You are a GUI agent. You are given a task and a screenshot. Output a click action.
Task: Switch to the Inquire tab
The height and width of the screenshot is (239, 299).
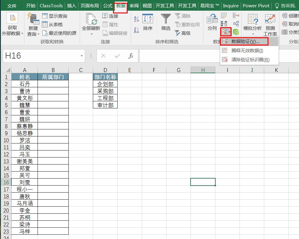231,6
